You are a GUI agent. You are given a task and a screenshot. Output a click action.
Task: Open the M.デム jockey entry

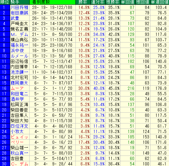coord(19,34)
